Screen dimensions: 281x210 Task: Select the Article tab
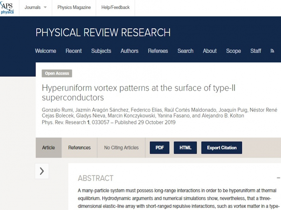(x=48, y=148)
